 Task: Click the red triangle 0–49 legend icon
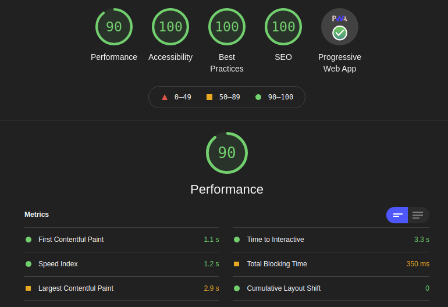(x=165, y=97)
